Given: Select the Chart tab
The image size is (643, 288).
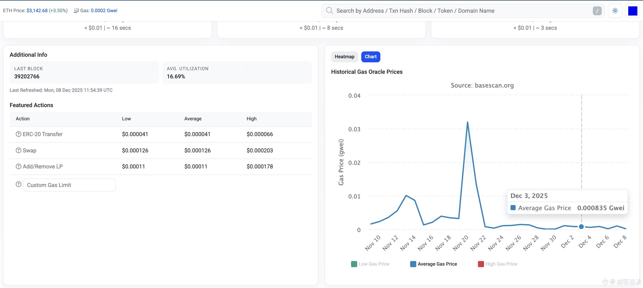Looking at the screenshot, I should click(370, 57).
